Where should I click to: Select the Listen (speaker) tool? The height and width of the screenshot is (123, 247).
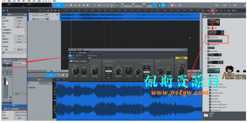[88, 5]
